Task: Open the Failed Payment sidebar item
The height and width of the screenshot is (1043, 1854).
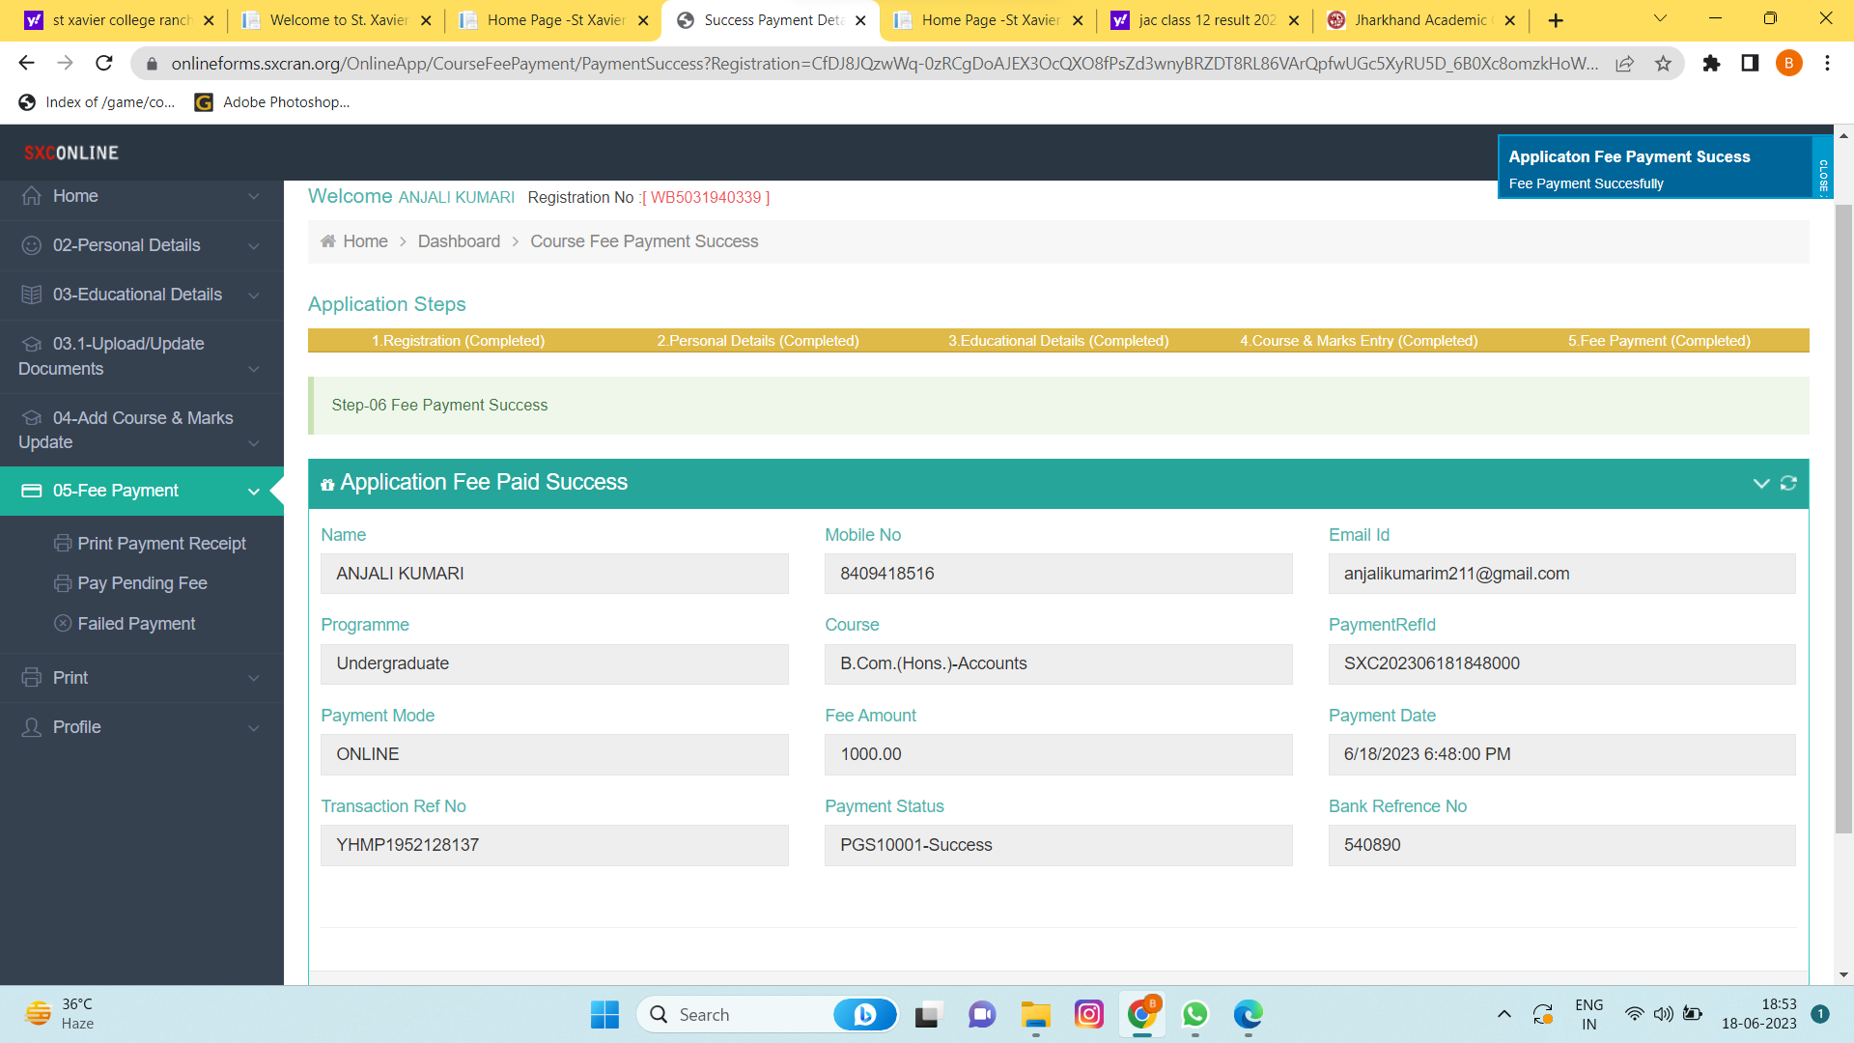Action: pos(136,624)
